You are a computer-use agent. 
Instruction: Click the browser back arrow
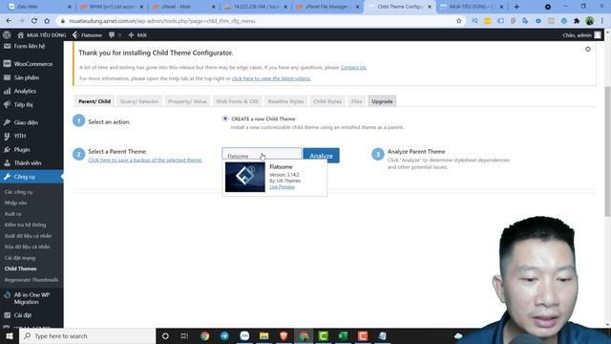pos(9,21)
